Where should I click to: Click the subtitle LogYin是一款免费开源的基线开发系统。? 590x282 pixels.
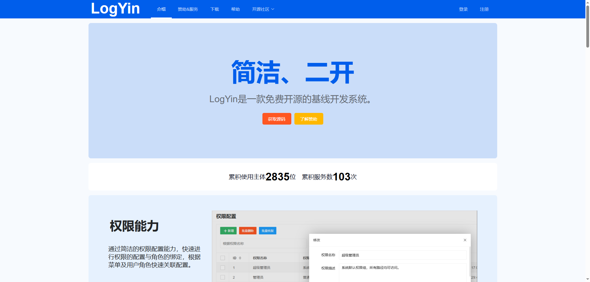point(290,99)
